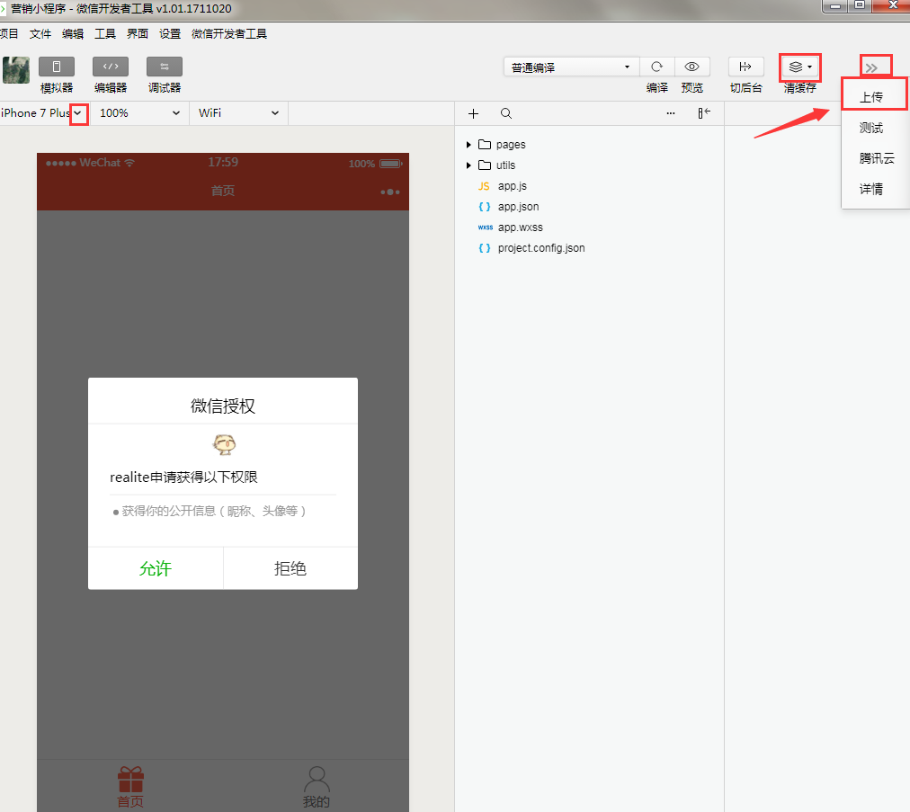Click the project avatar thumbnail
Image resolution: width=910 pixels, height=812 pixels.
(x=15, y=70)
